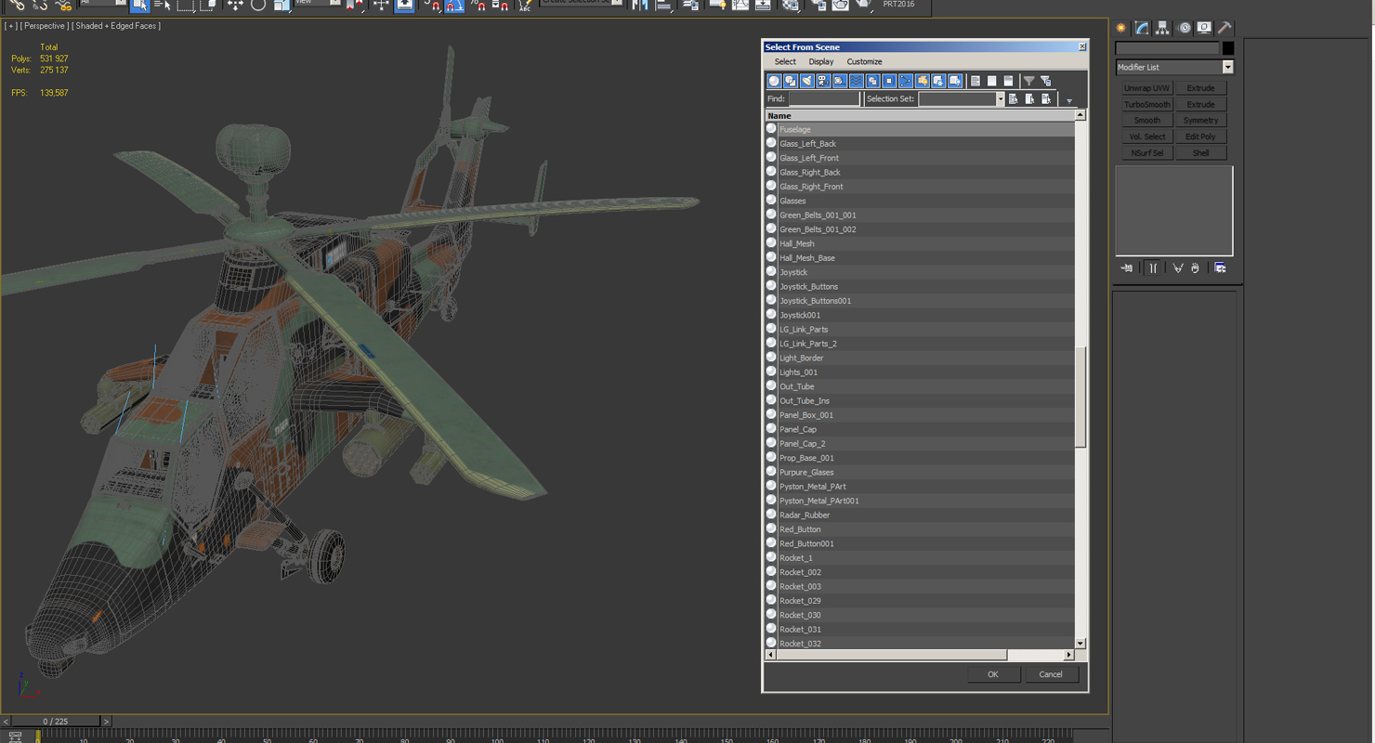Select the Select Object arrow tool in toolbar
This screenshot has width=1375, height=743.
(139, 5)
